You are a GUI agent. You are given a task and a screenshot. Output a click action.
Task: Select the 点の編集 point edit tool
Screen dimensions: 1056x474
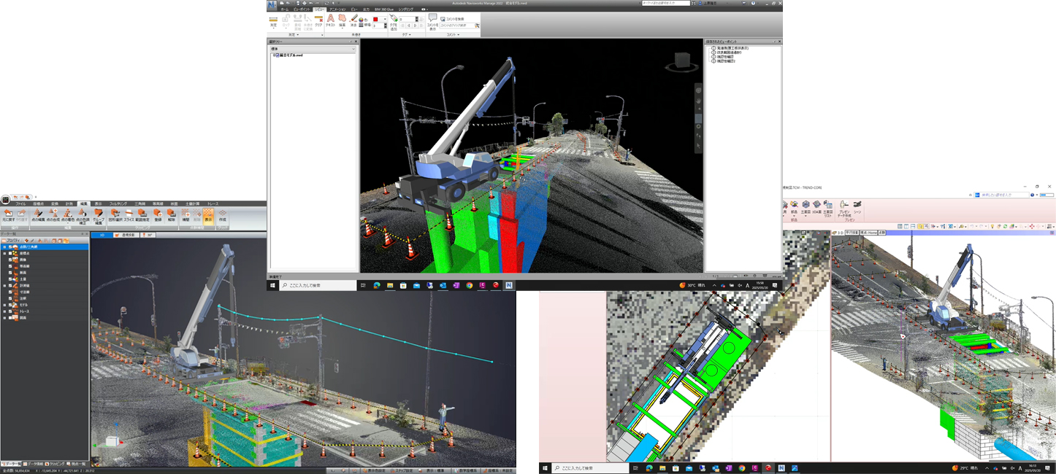38,214
